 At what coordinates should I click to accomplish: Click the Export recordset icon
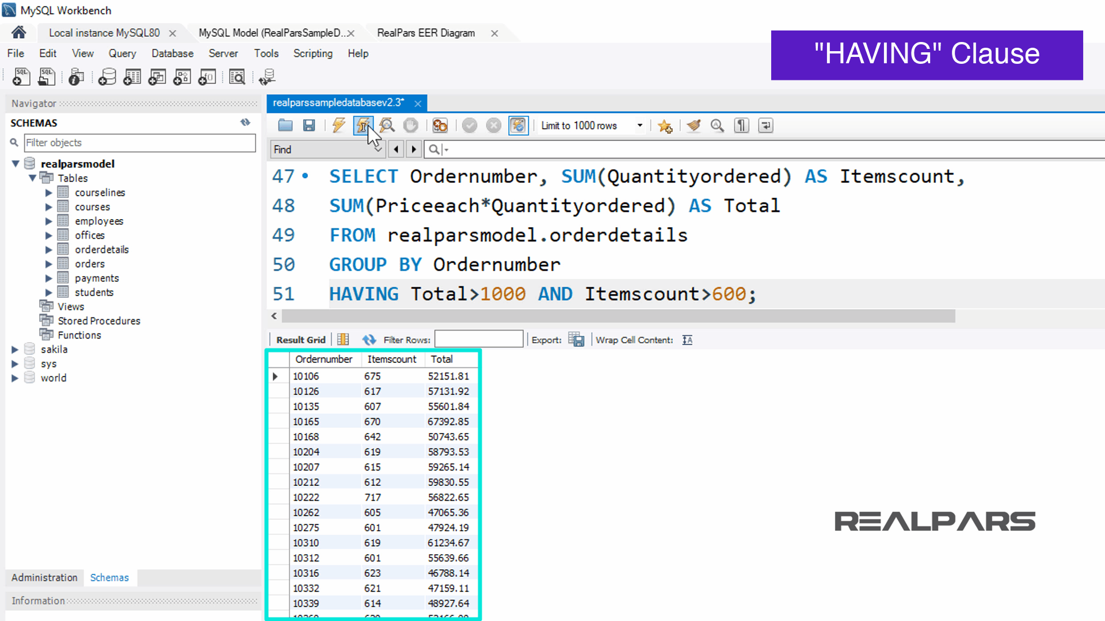[x=576, y=340]
